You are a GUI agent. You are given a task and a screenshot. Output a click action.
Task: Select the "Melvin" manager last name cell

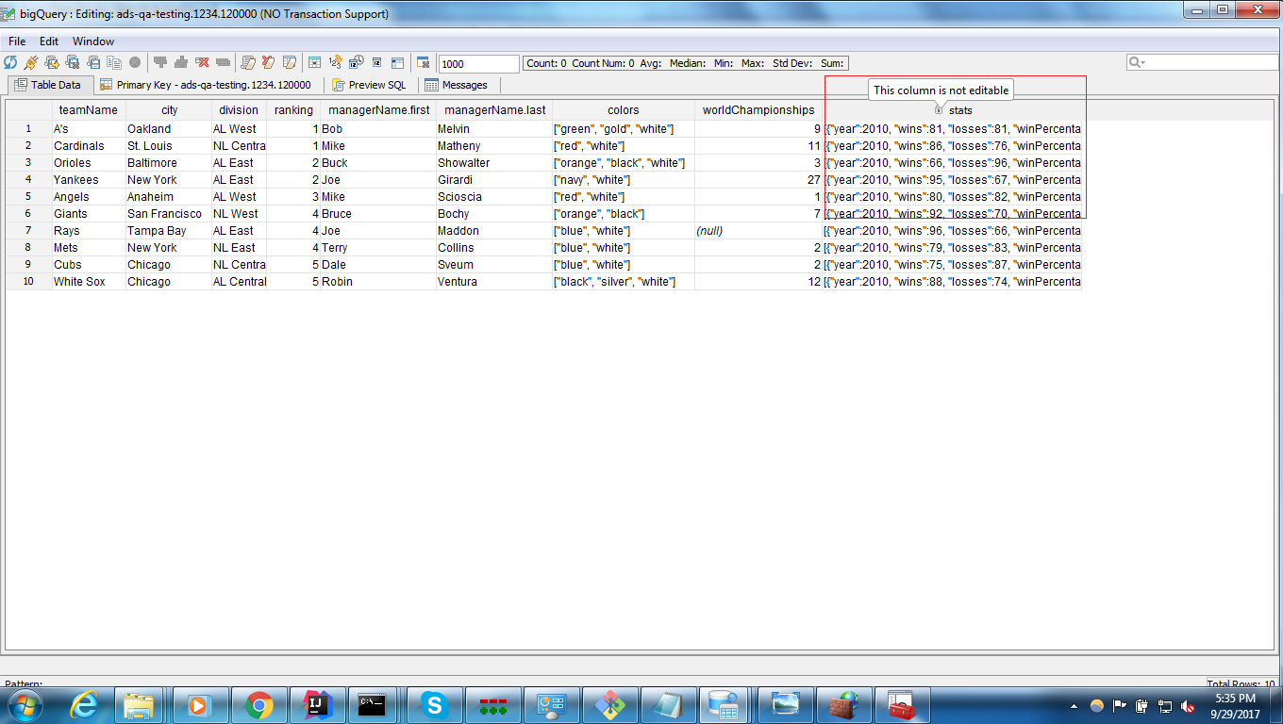[x=494, y=128]
